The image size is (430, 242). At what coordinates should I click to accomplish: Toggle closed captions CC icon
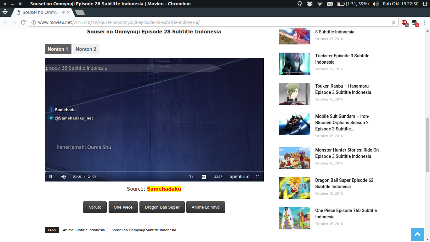coord(204,177)
